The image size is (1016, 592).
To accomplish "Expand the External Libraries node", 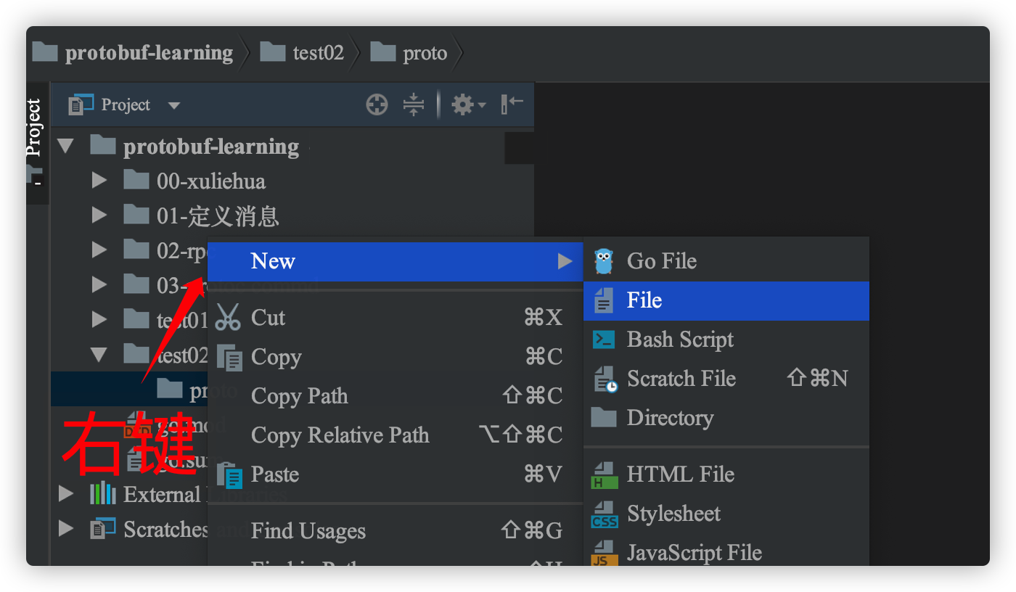I will coord(66,494).
